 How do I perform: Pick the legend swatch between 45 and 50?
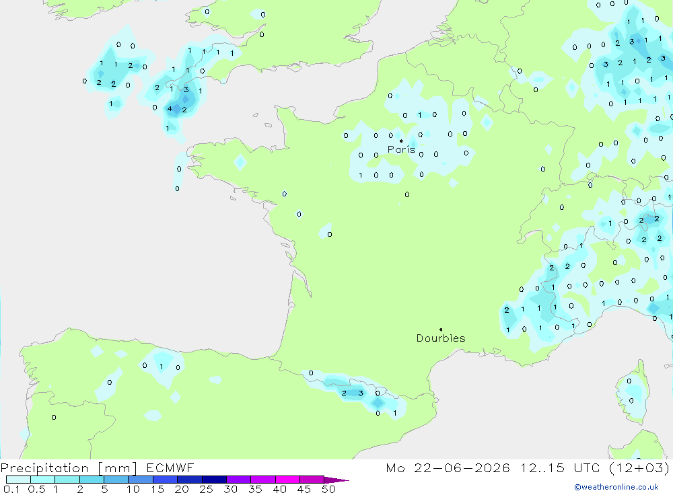pyautogui.click(x=312, y=480)
